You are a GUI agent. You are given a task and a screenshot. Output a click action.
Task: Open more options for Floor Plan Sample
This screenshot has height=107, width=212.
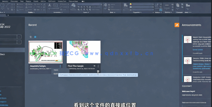point(98,66)
